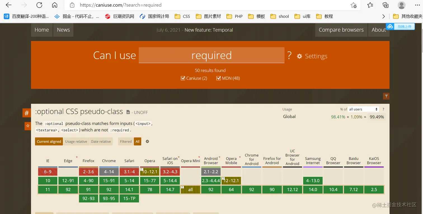Click the browser address bar URL

121,5
